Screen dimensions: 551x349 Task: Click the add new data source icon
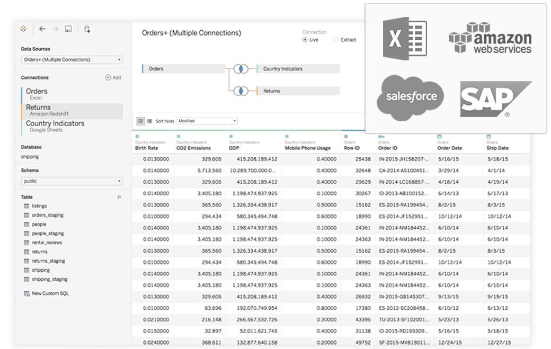[x=87, y=29]
